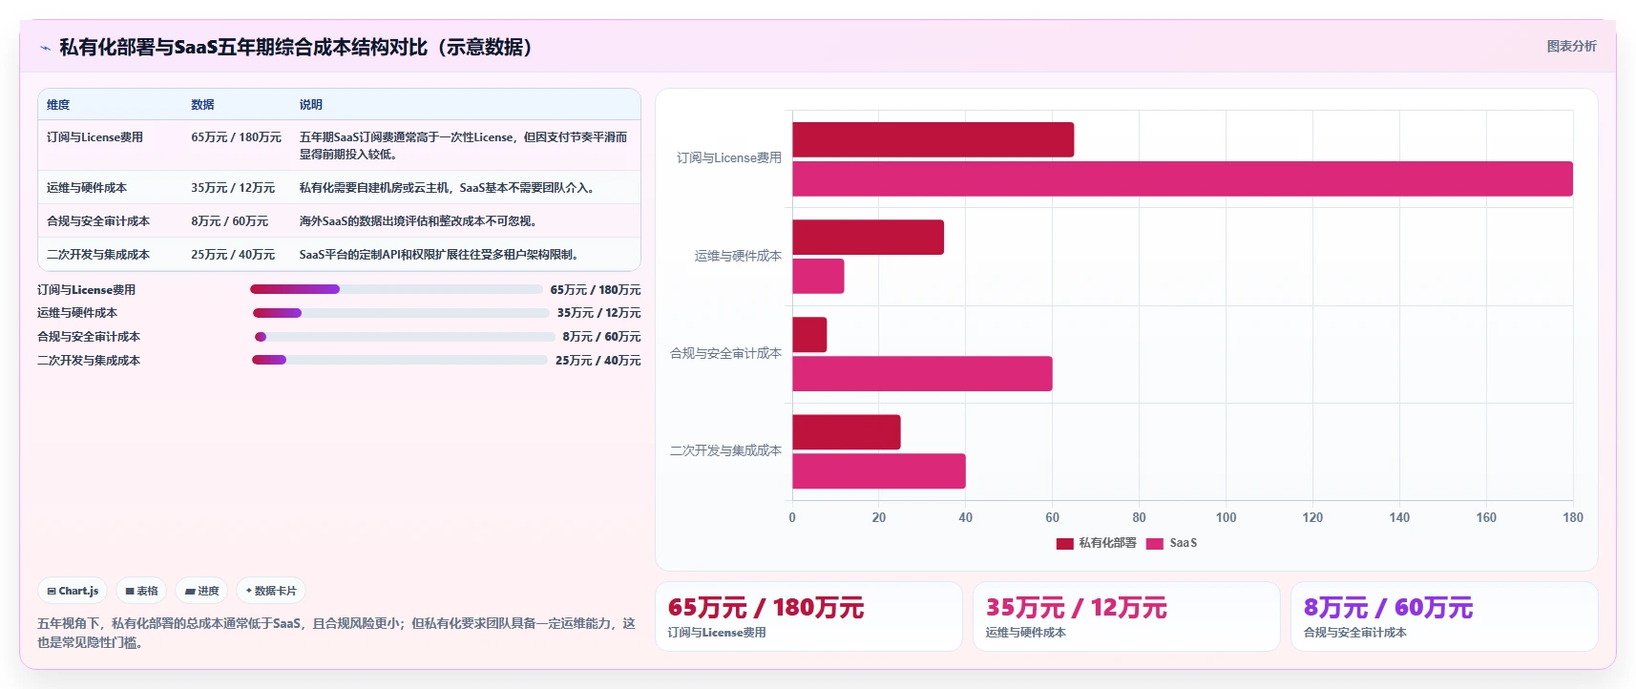
Task: Select the 表格 tag chip
Action: [141, 591]
